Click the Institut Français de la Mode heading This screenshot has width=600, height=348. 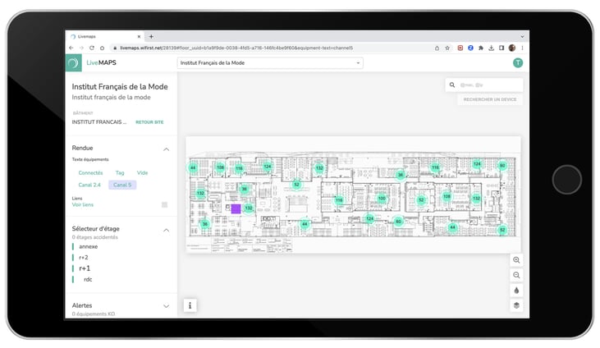120,87
